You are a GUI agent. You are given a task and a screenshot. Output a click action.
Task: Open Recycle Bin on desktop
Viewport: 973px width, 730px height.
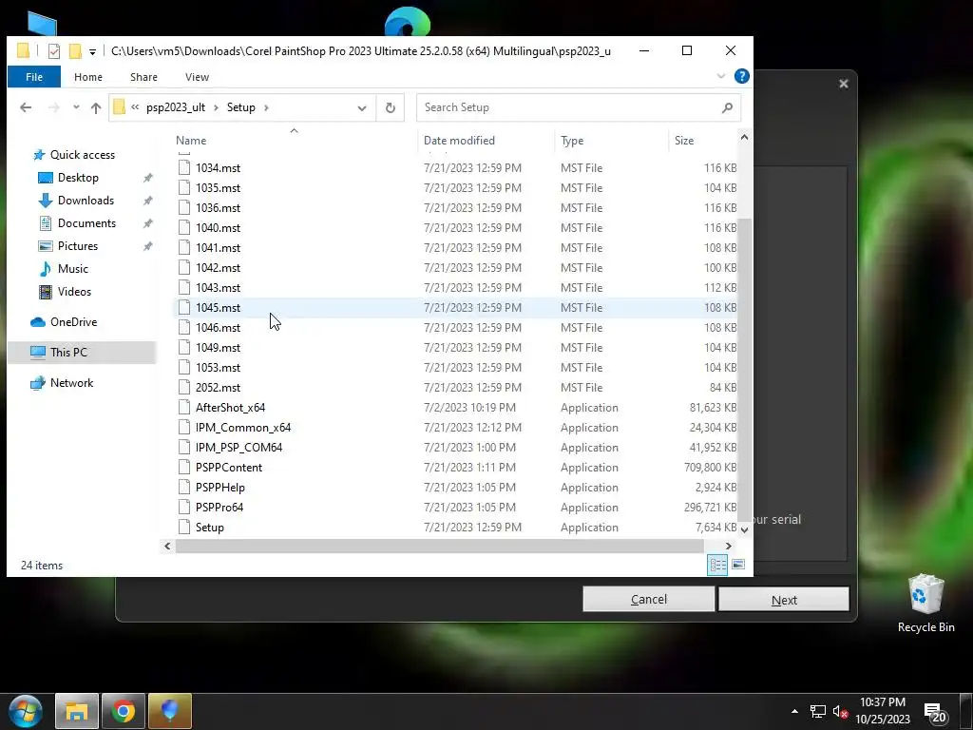pyautogui.click(x=925, y=604)
